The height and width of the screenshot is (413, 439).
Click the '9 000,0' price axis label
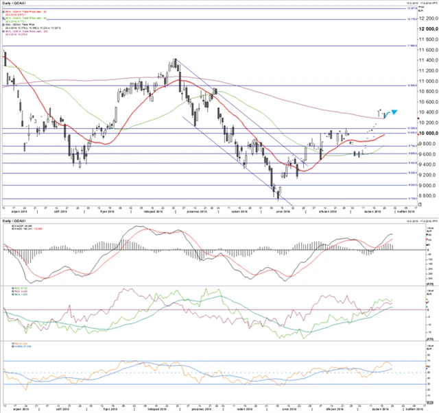(427, 185)
